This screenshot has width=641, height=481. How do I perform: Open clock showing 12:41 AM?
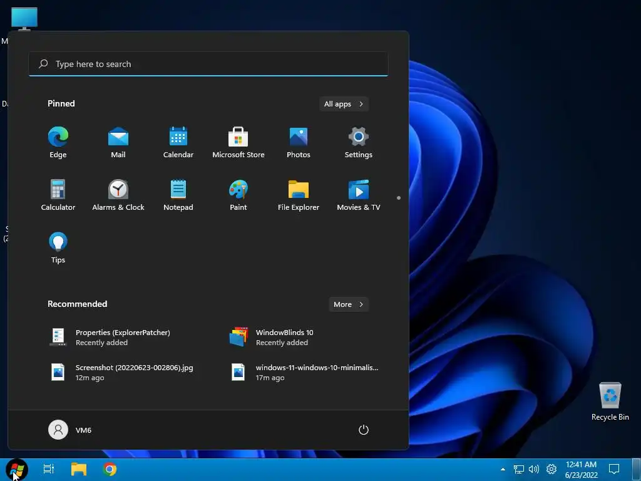pos(582,470)
